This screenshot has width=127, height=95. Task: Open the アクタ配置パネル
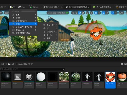[x=23, y=33]
